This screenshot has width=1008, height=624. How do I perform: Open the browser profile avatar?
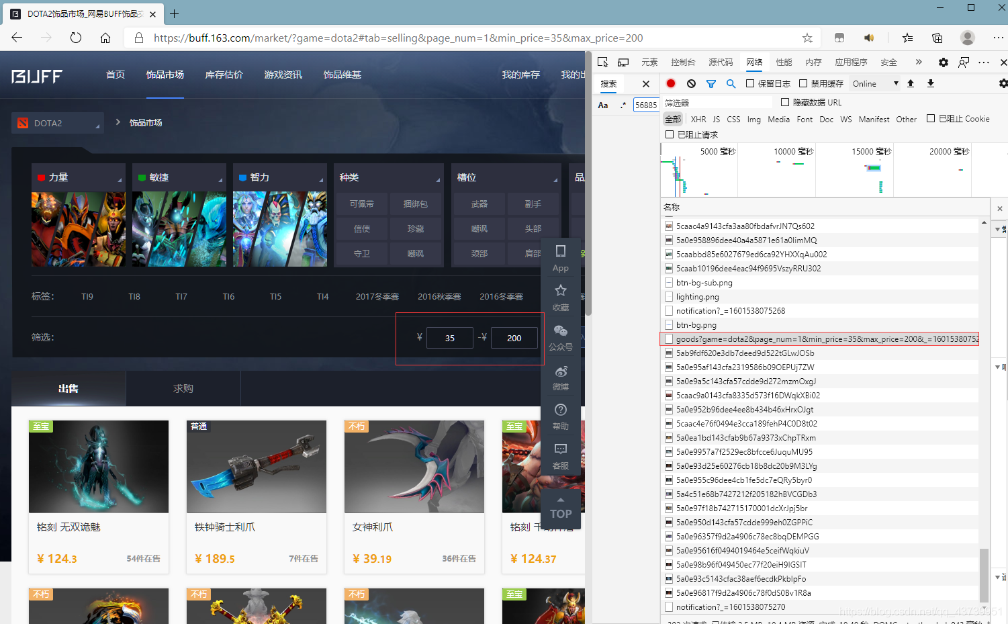pyautogui.click(x=968, y=38)
